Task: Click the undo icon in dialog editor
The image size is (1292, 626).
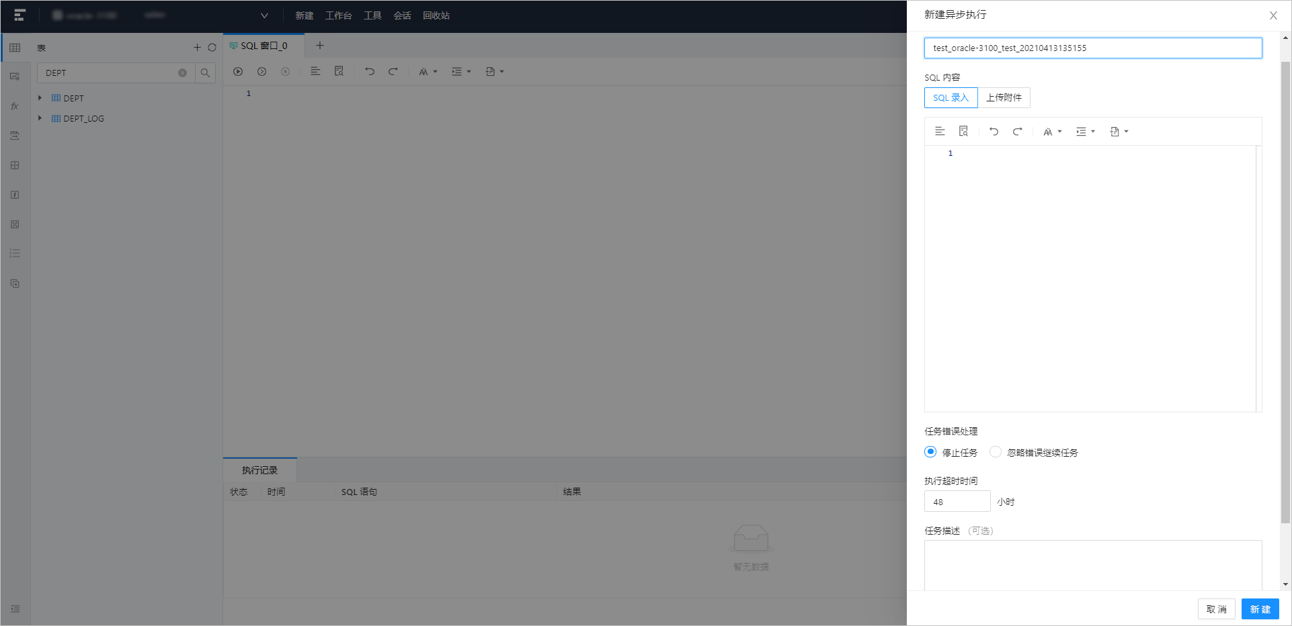Action: pyautogui.click(x=994, y=132)
